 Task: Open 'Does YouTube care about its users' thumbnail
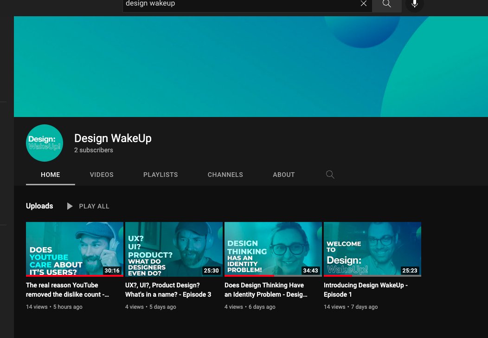75,249
